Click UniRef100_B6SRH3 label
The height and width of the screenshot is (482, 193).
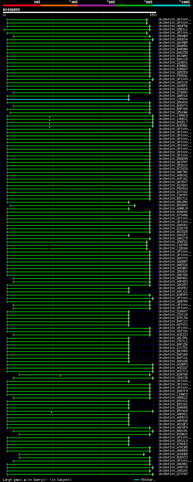pyautogui.click(x=173, y=205)
